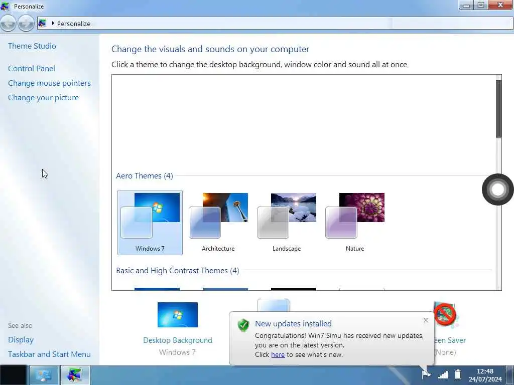Image resolution: width=514 pixels, height=385 pixels.
Task: Click Personalize text in the address bar
Action: click(x=73, y=24)
